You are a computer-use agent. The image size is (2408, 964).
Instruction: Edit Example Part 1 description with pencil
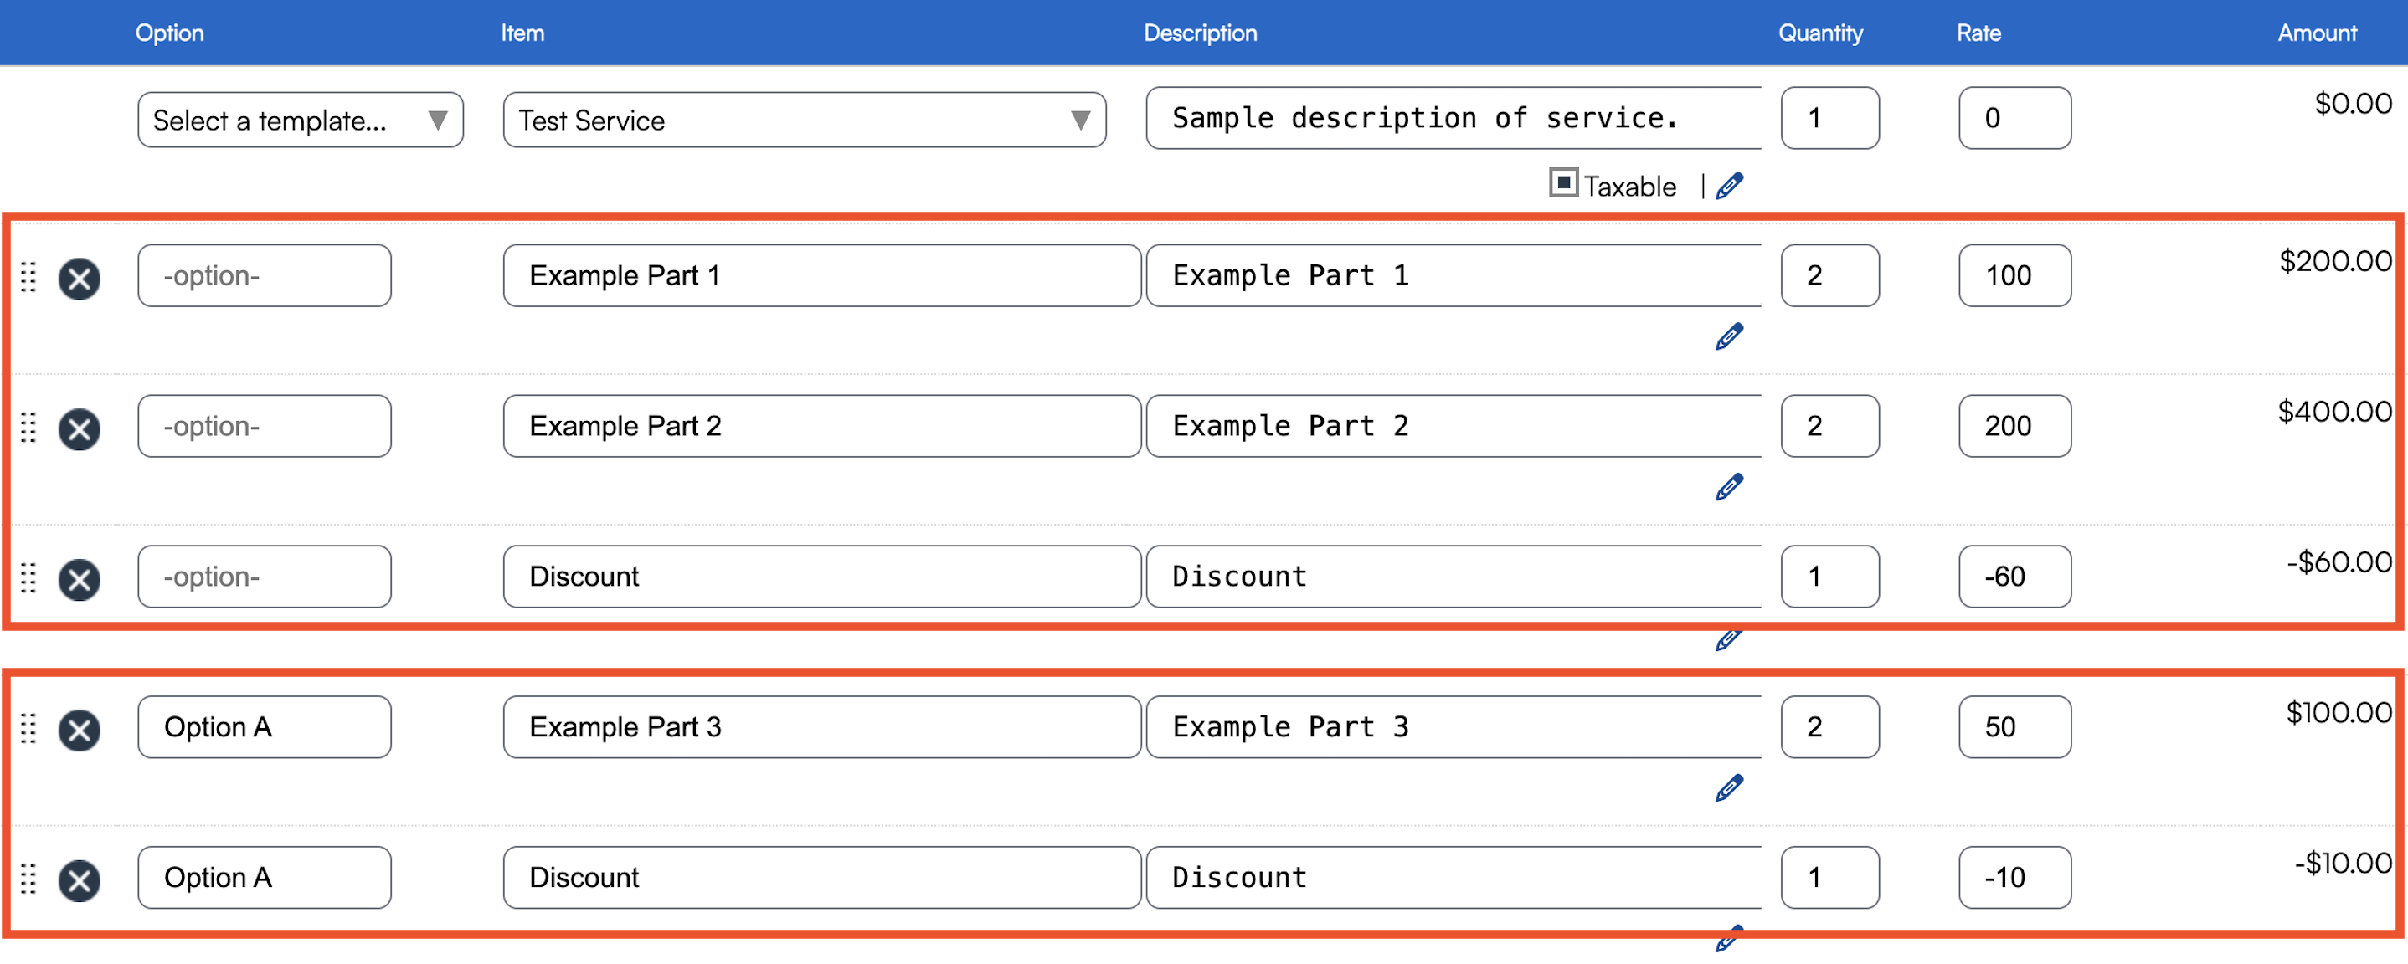pos(1728,337)
